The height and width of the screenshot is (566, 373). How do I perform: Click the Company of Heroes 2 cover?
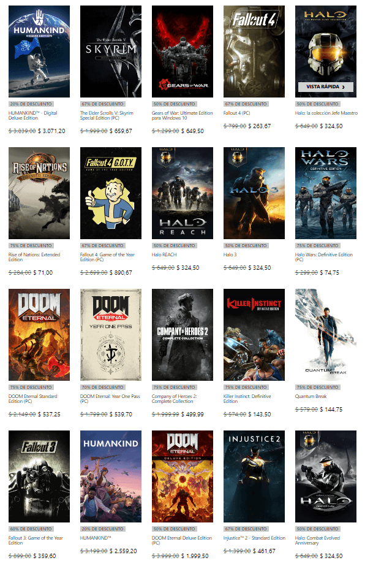183,334
